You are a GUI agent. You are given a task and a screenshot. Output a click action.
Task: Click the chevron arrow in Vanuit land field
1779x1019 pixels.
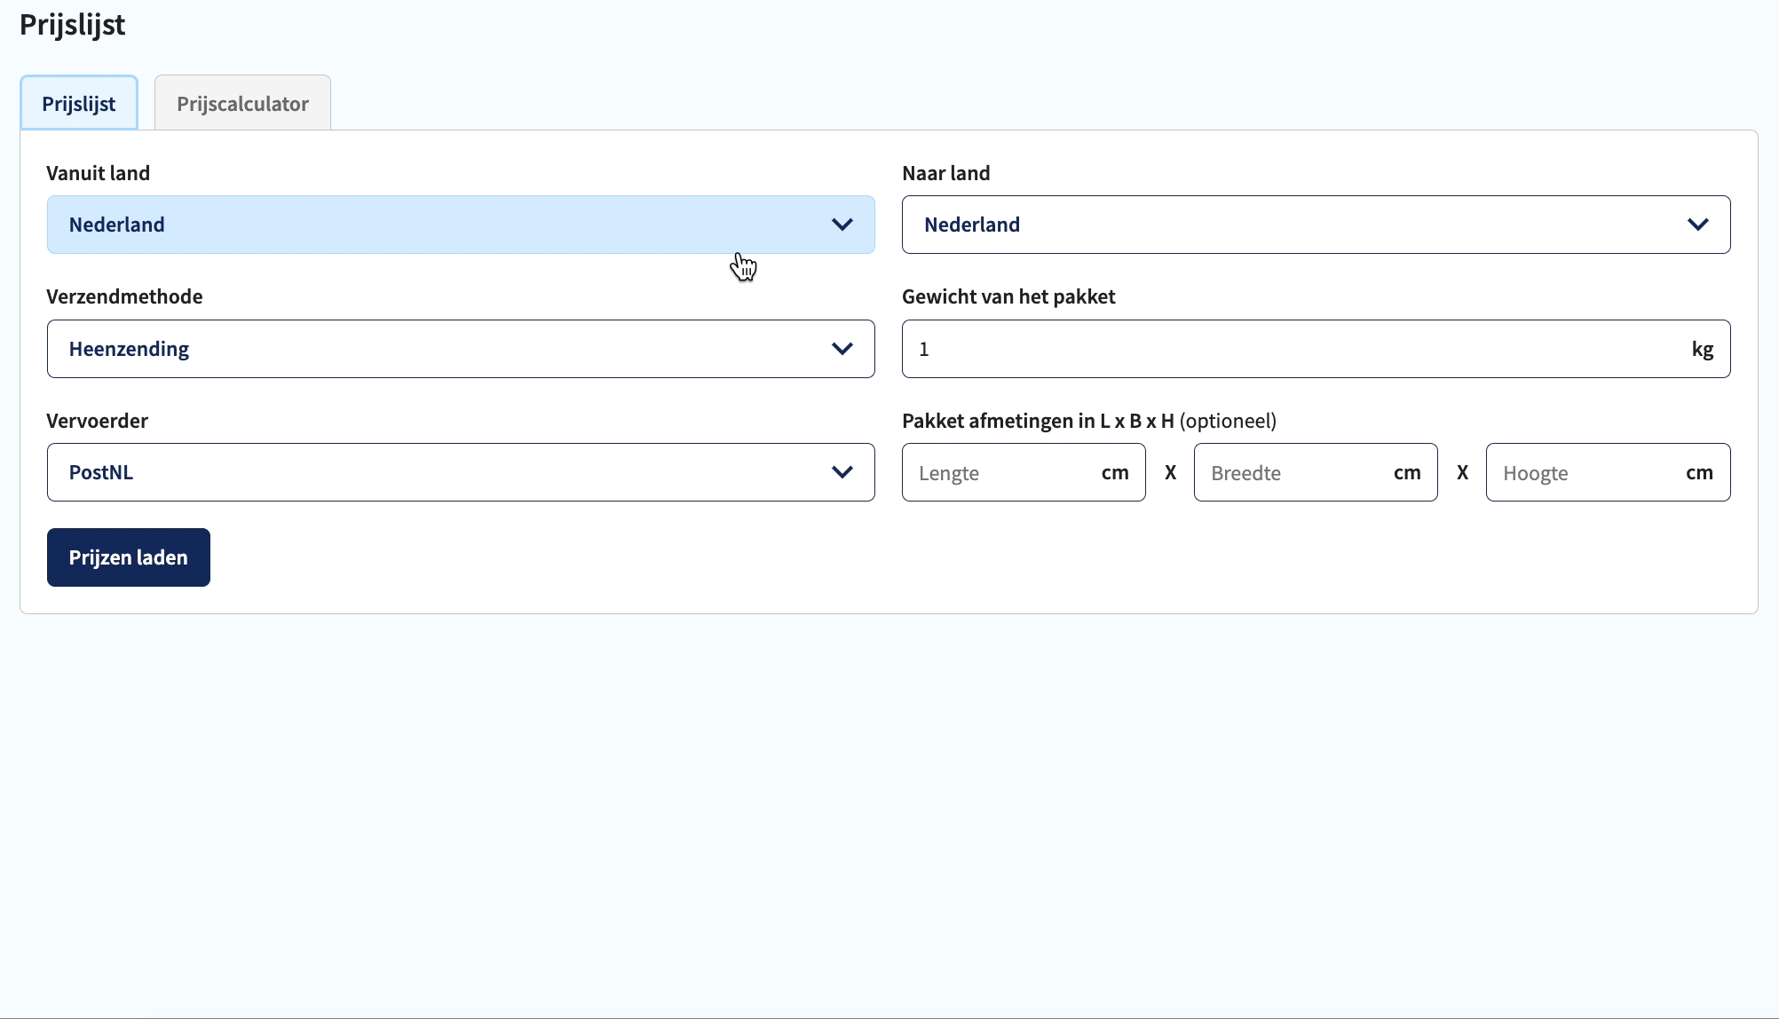pos(842,225)
